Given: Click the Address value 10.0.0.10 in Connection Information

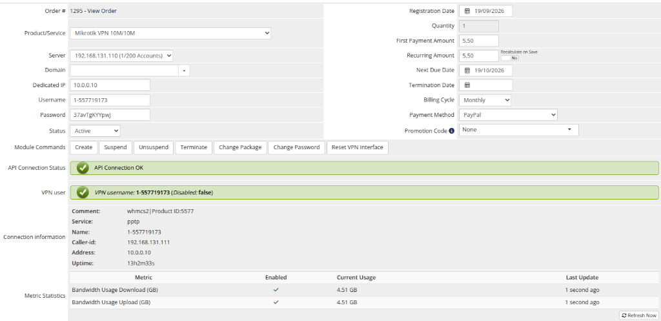Looking at the screenshot, I should tap(139, 253).
